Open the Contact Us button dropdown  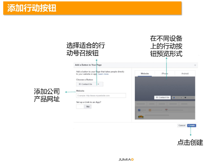[90, 84]
